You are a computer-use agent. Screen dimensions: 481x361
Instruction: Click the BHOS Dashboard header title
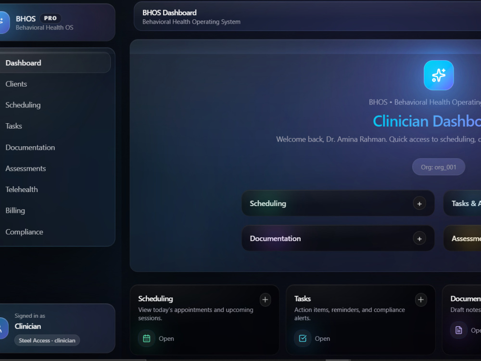coord(169,13)
